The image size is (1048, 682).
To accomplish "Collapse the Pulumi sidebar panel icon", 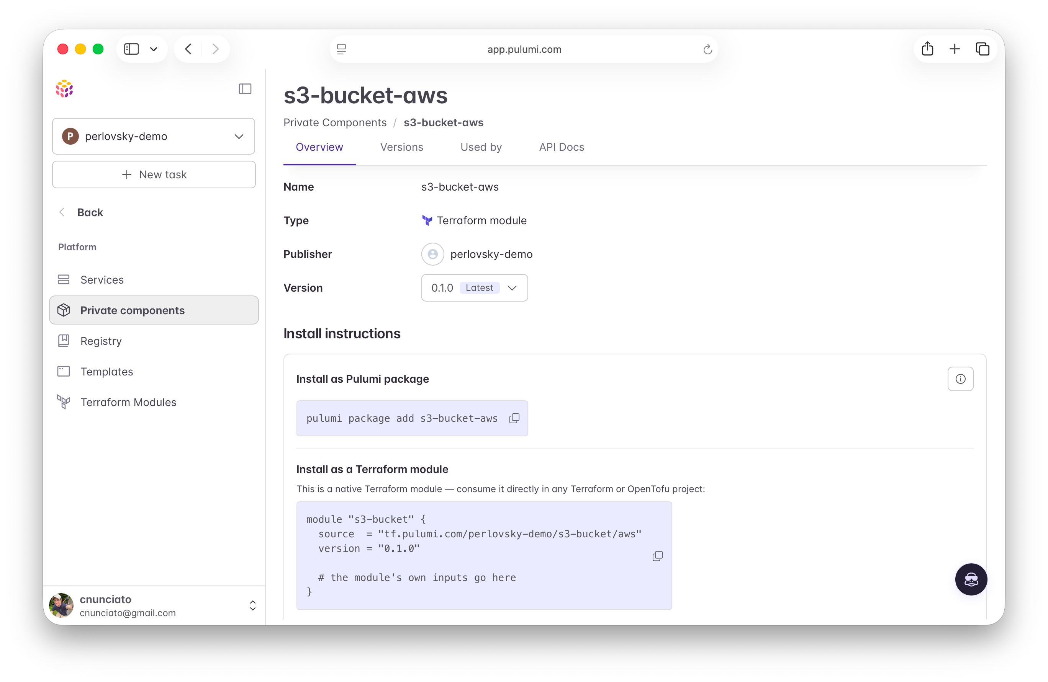I will (x=245, y=89).
